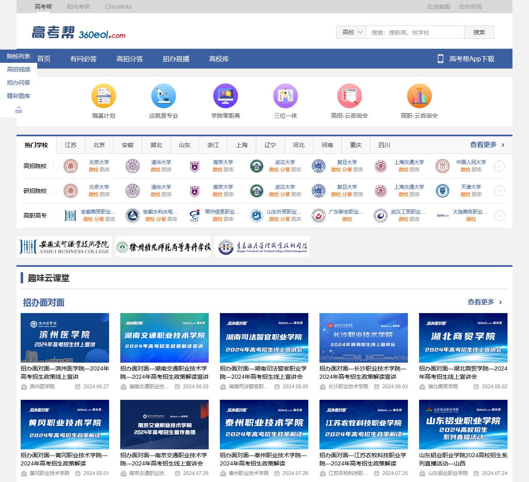This screenshot has width=529, height=482.
Task: Open 山东铝业职业学院 video thumbnail
Action: tap(463, 425)
